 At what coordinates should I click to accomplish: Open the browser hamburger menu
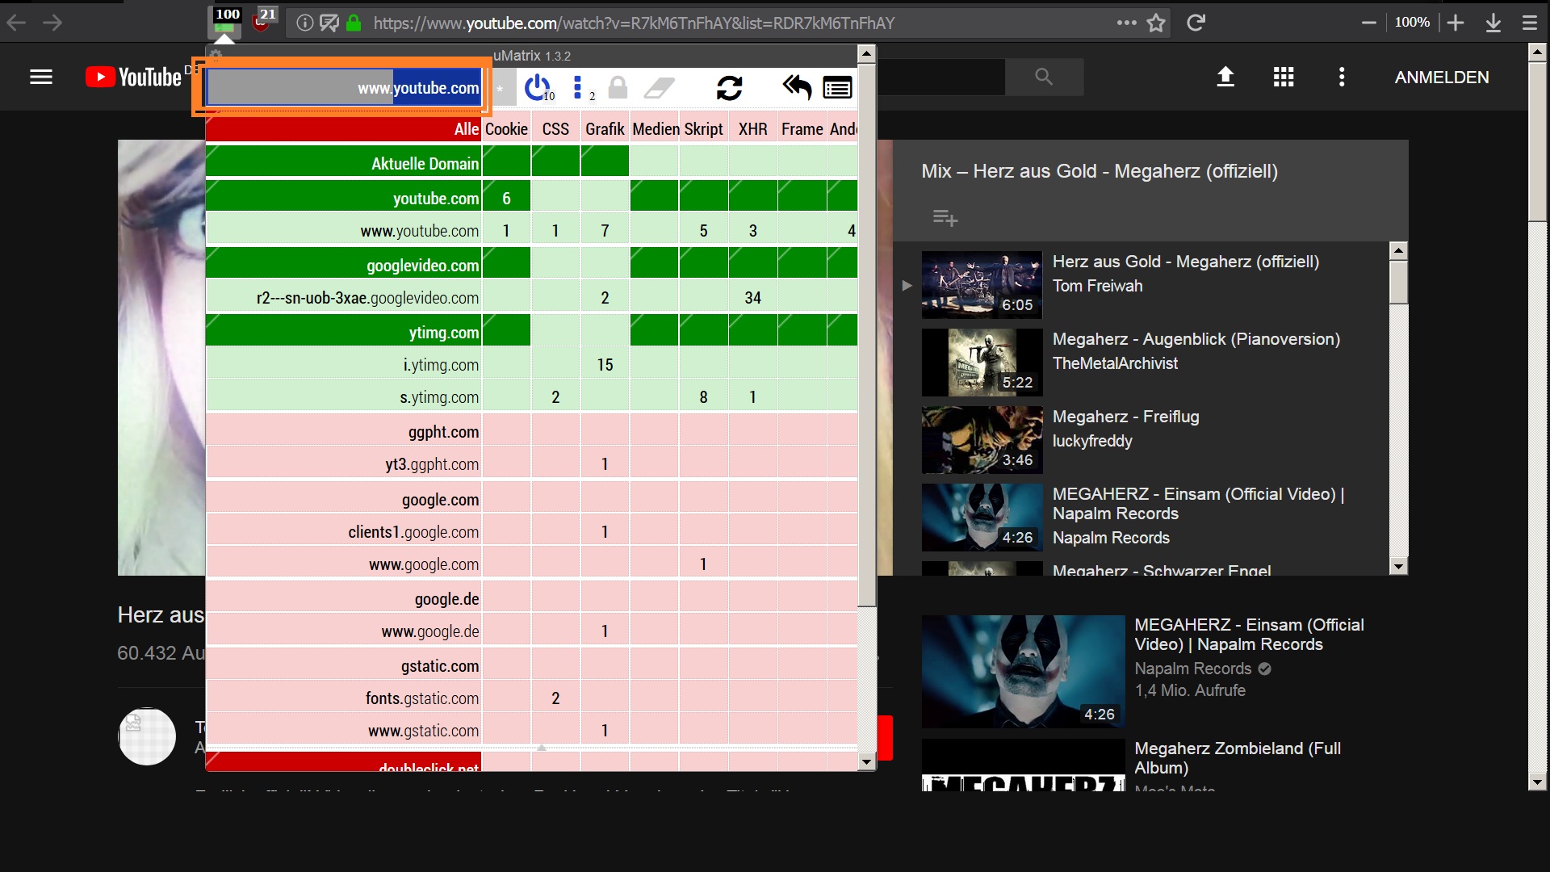1530,23
